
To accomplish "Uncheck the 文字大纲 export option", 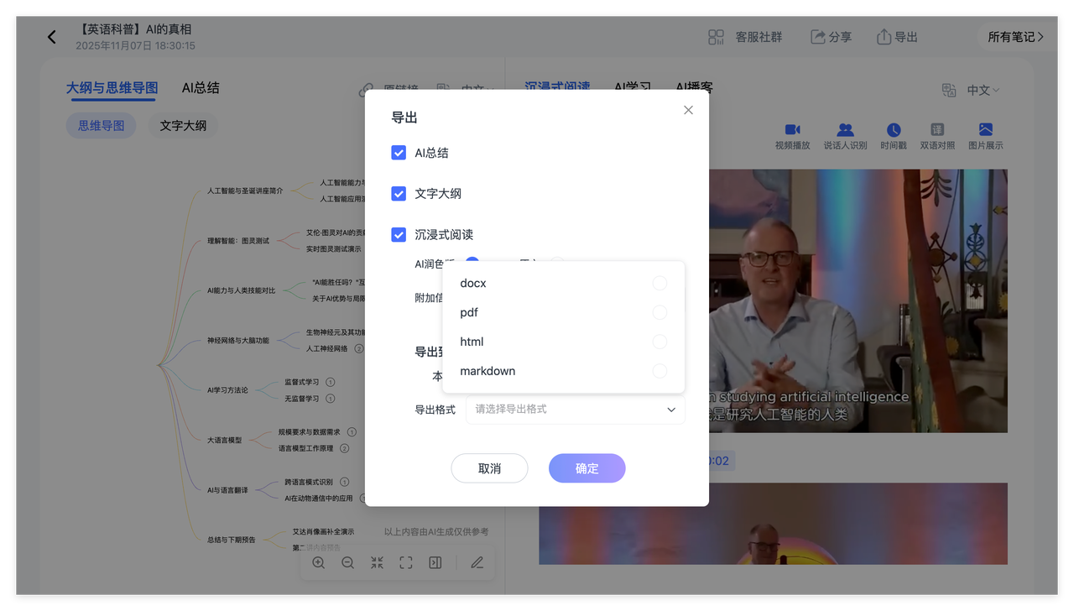I will (399, 194).
